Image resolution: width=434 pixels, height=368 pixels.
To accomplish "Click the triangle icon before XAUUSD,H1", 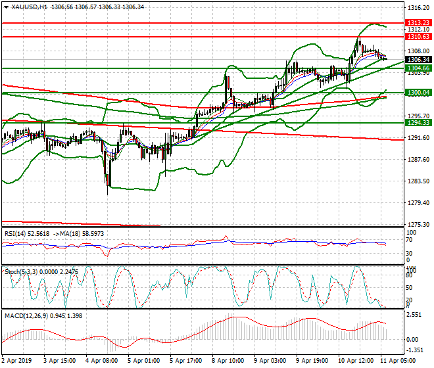I will point(6,7).
